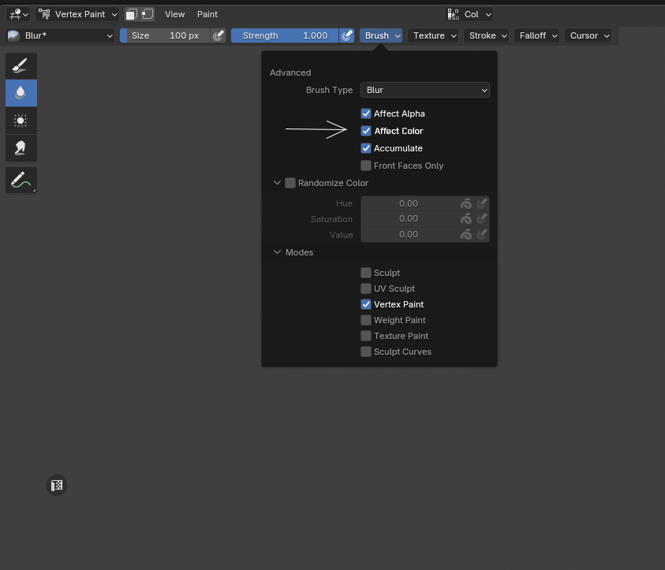The image size is (665, 570).
Task: Enable Front Faces Only
Action: coord(365,166)
